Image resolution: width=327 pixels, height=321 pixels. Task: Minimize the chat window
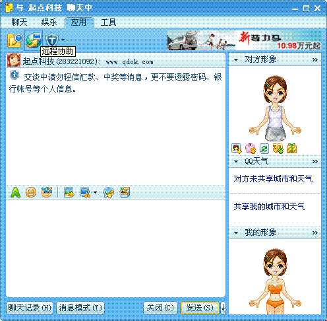[x=295, y=9]
